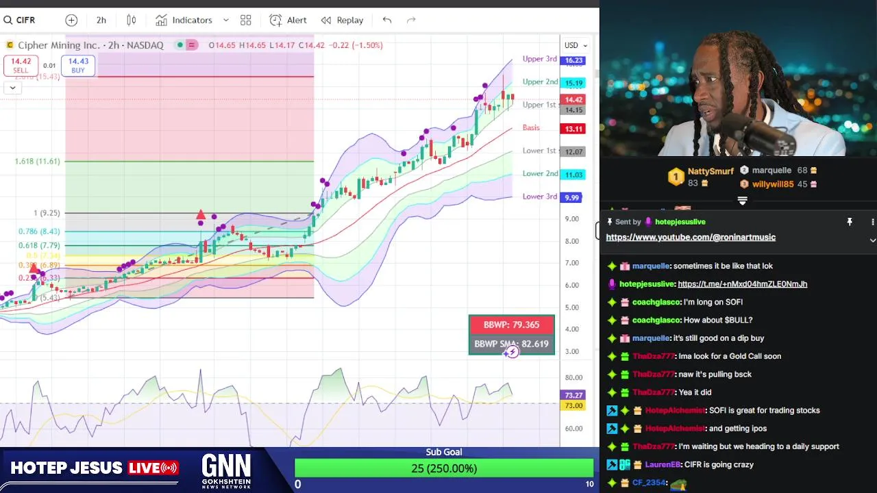
Task: Open the CIFR symbol search
Action: pos(19,20)
